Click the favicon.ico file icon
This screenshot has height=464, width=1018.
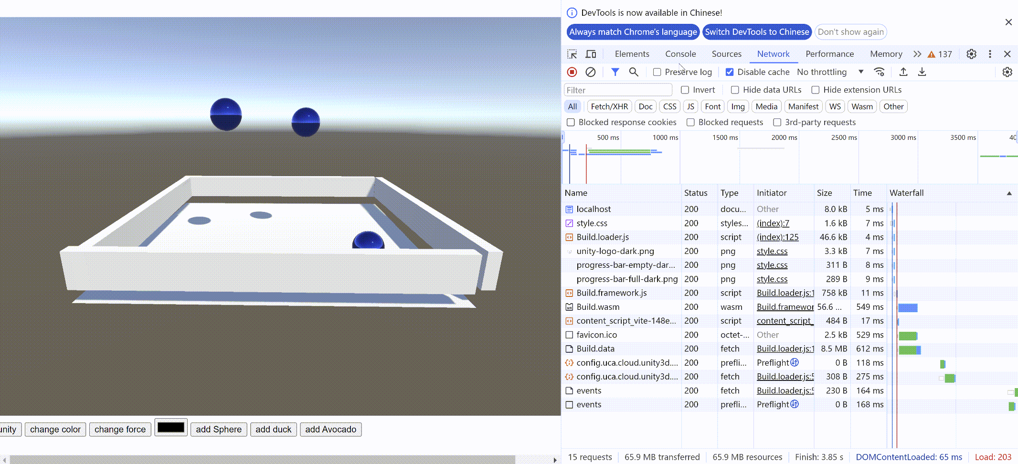(x=569, y=335)
